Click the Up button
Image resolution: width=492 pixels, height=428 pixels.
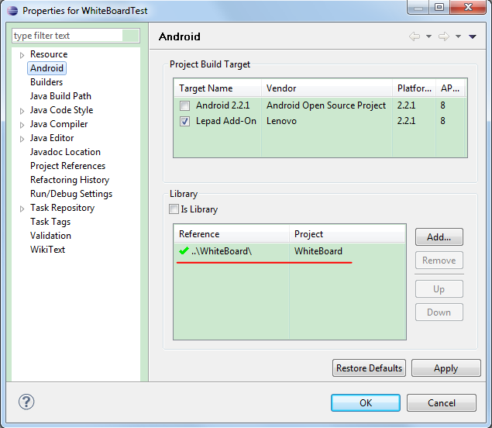click(x=439, y=289)
